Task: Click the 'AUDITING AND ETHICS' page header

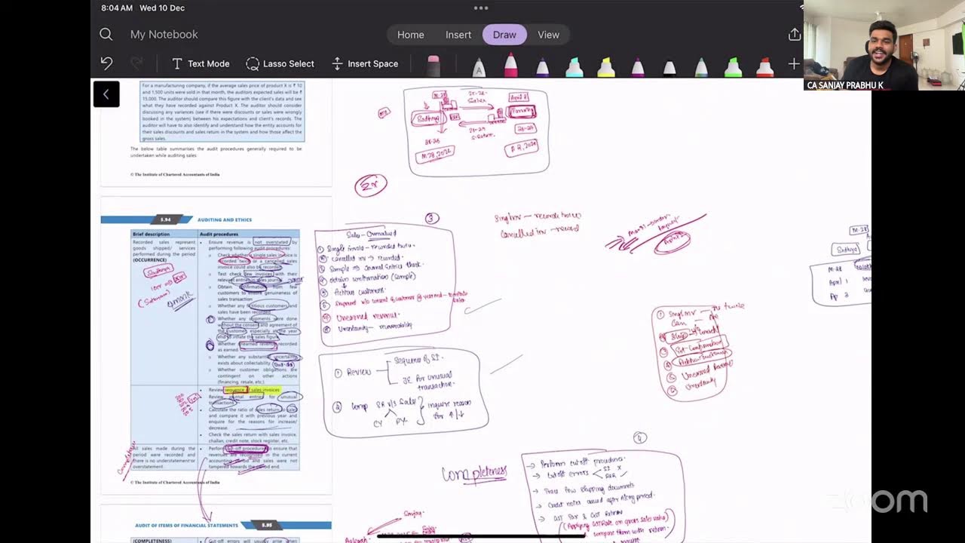Action: tap(225, 219)
